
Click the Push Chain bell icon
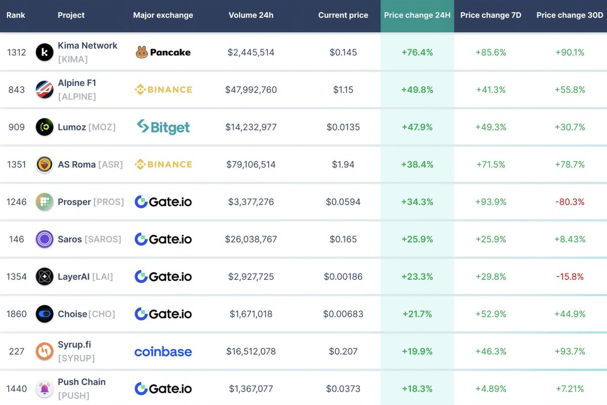click(x=45, y=389)
